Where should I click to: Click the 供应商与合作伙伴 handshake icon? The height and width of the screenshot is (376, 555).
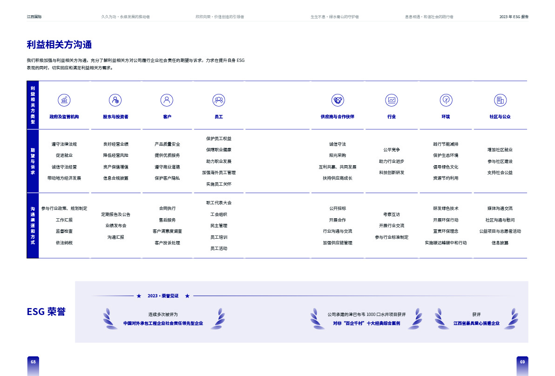tap(338, 100)
